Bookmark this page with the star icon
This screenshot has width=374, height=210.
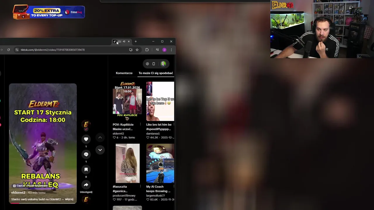point(137,50)
